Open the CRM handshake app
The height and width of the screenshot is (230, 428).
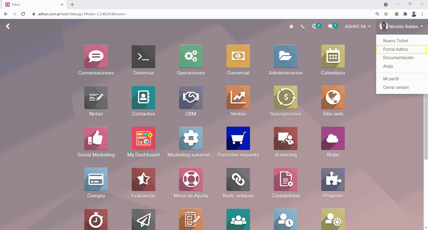[191, 97]
